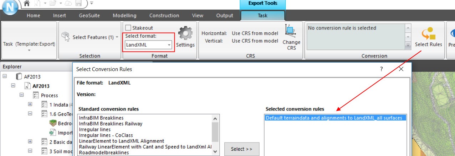Select Default terraindata and alignments selected rule
The width and height of the screenshot is (455, 156).
pyautogui.click(x=336, y=118)
